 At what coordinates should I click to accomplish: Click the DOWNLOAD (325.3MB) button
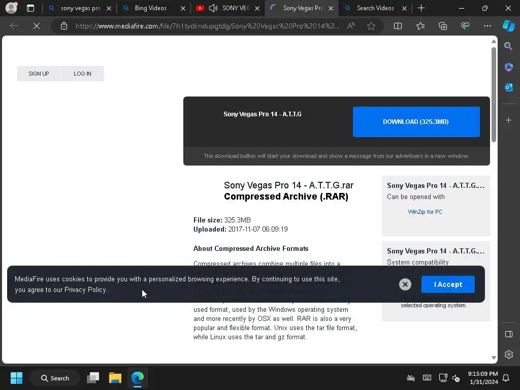pyautogui.click(x=416, y=122)
